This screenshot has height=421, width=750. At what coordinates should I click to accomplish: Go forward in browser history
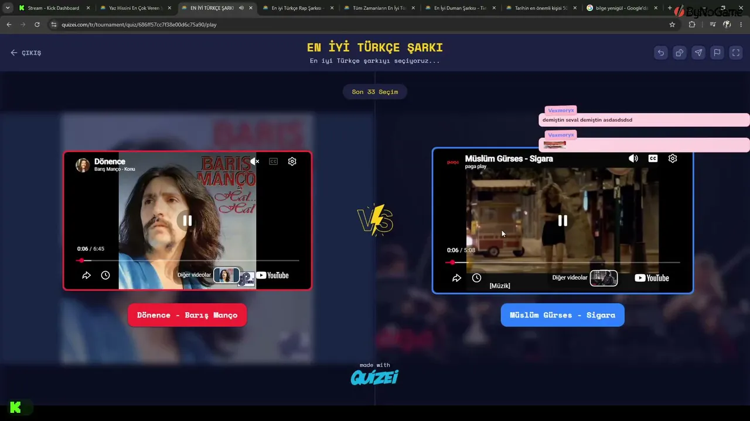coord(23,25)
